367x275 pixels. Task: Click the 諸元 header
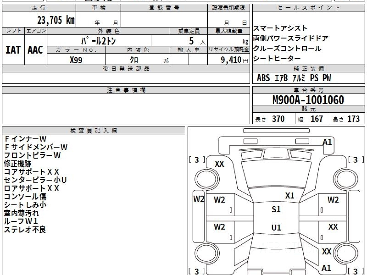coord(309,109)
